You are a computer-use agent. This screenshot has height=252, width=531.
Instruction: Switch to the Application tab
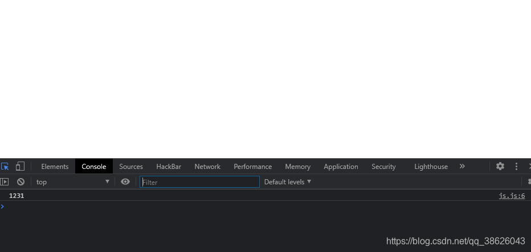click(341, 167)
